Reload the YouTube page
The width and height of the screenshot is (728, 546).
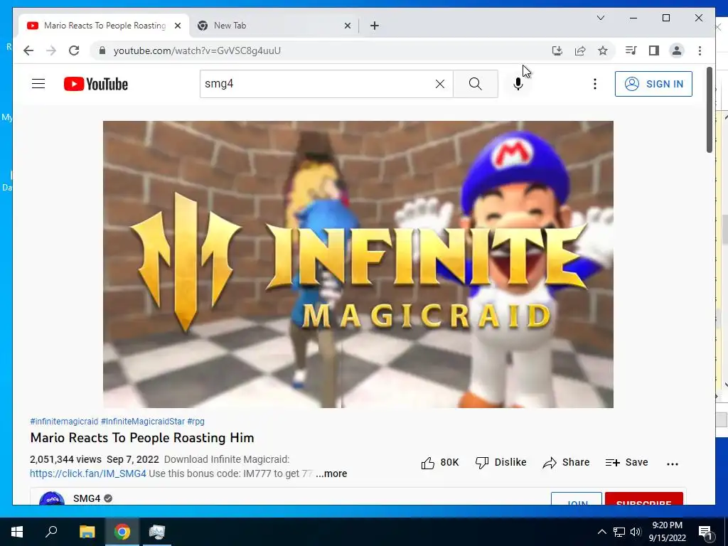[x=74, y=50]
